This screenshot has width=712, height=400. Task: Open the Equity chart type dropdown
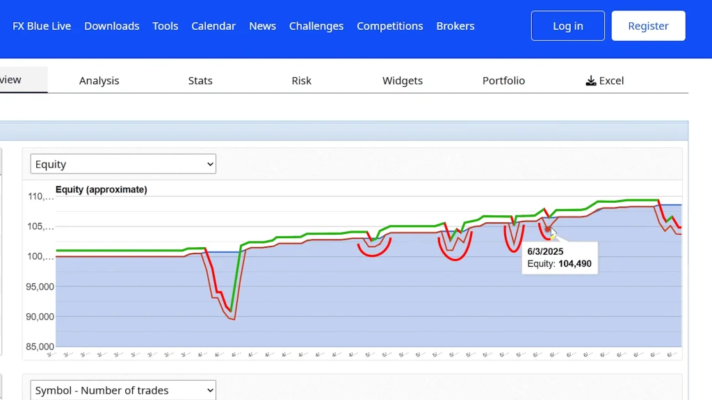coord(123,164)
